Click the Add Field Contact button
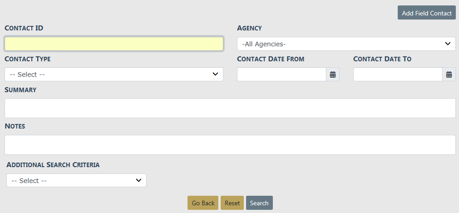 tap(426, 13)
